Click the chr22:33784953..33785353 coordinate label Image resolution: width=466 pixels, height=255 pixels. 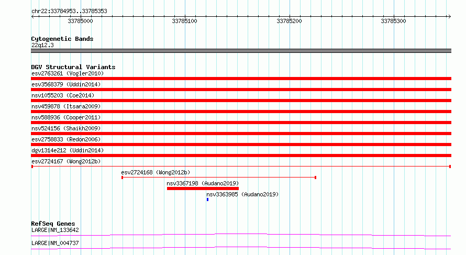point(69,11)
